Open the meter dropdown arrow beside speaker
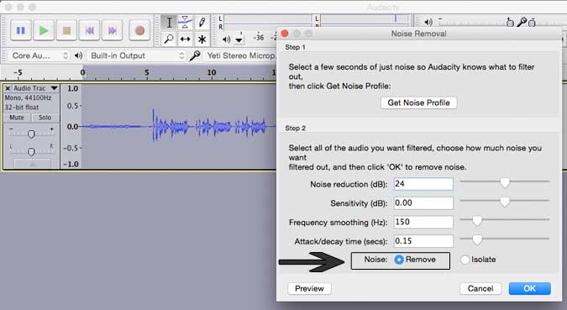 [239, 39]
